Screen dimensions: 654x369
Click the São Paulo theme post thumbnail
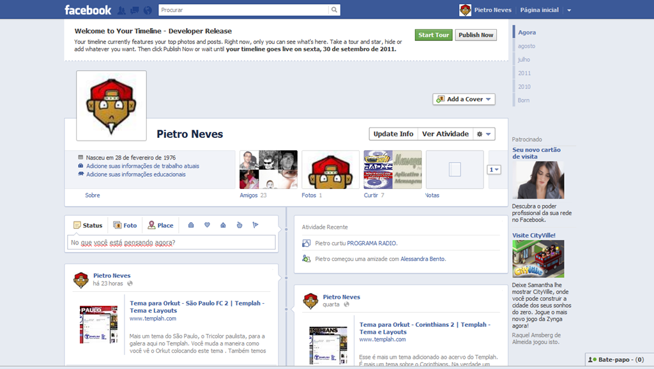(98, 324)
